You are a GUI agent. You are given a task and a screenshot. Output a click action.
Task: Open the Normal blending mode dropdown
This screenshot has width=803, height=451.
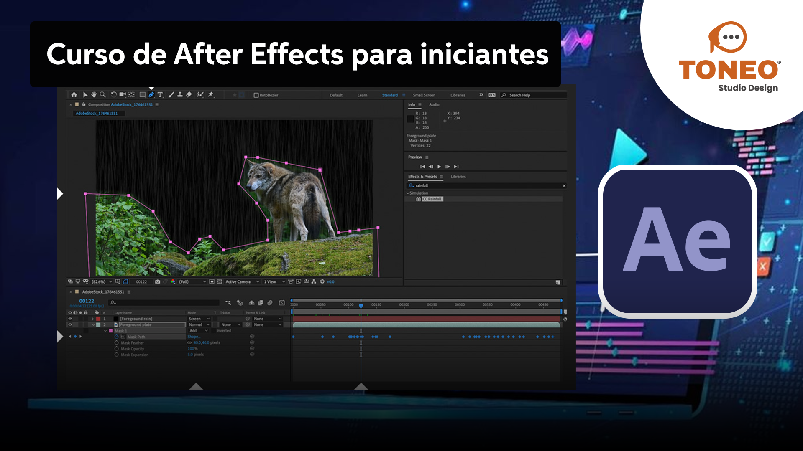click(x=199, y=324)
